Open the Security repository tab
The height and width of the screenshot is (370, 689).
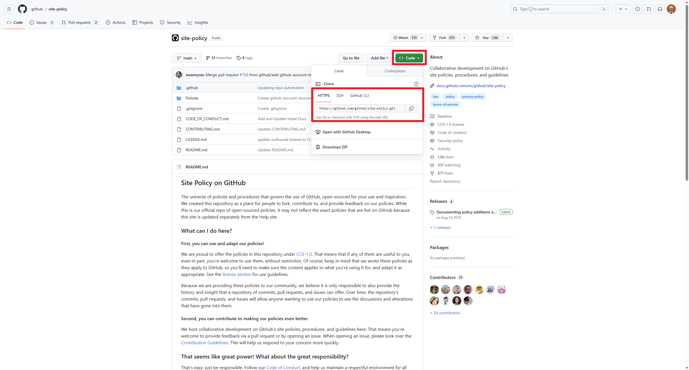[x=170, y=22]
